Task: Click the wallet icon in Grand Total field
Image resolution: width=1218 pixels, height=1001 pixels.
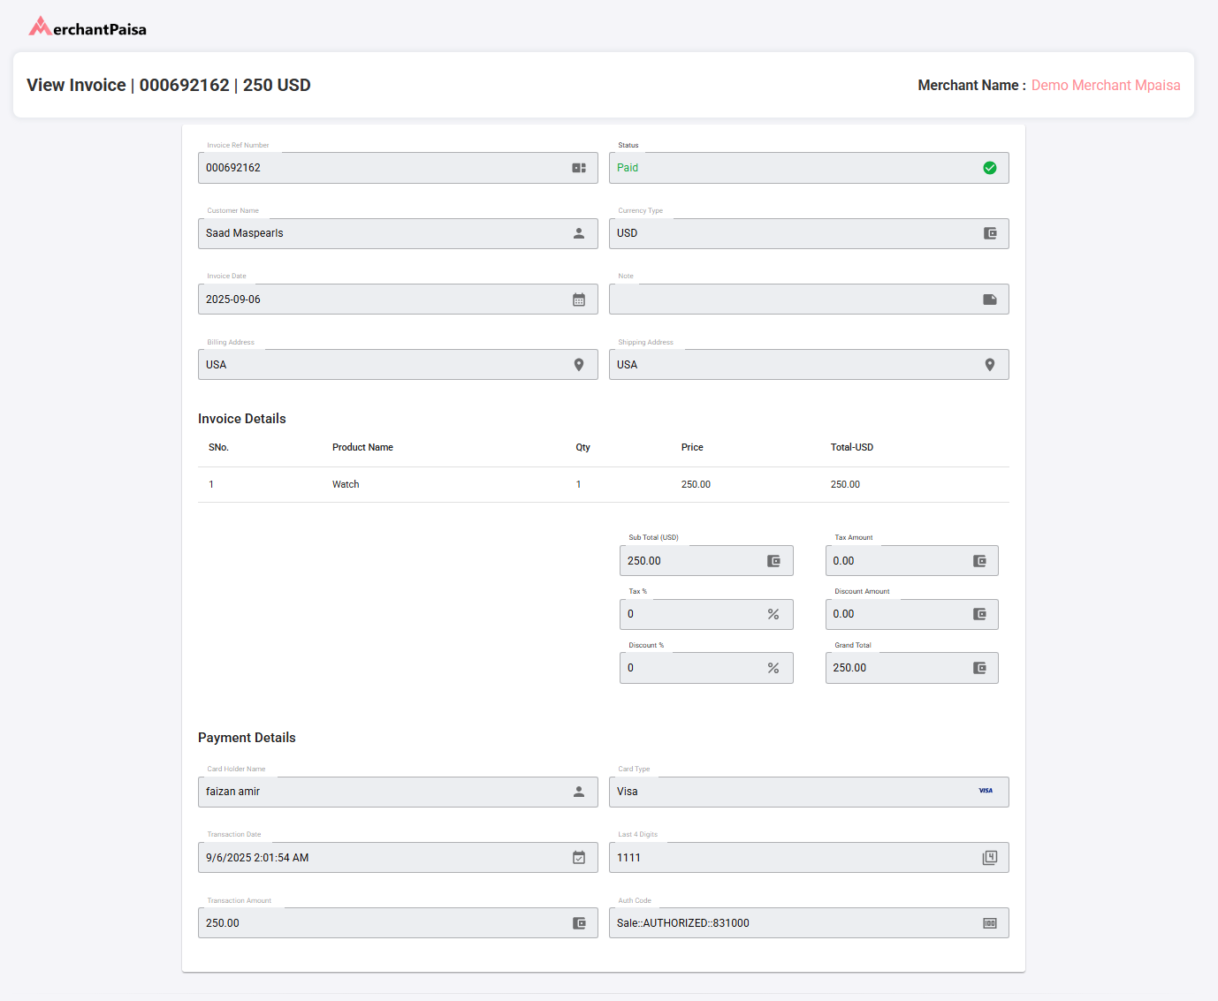Action: pos(979,668)
